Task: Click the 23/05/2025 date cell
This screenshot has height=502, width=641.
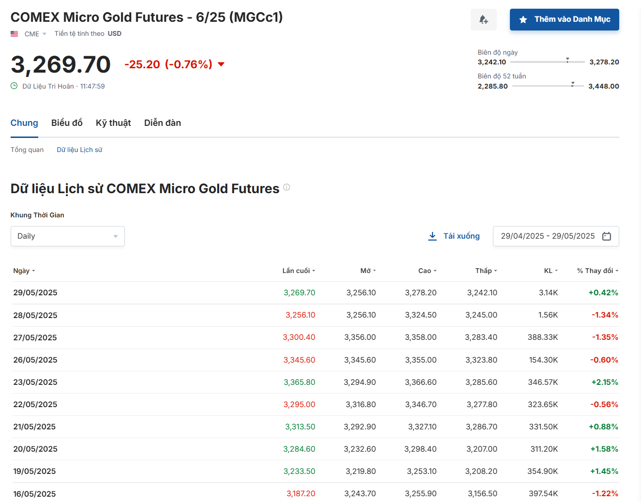Action: click(35, 382)
